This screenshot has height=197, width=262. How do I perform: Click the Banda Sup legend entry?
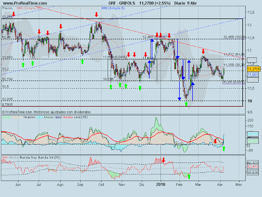tap(28, 158)
